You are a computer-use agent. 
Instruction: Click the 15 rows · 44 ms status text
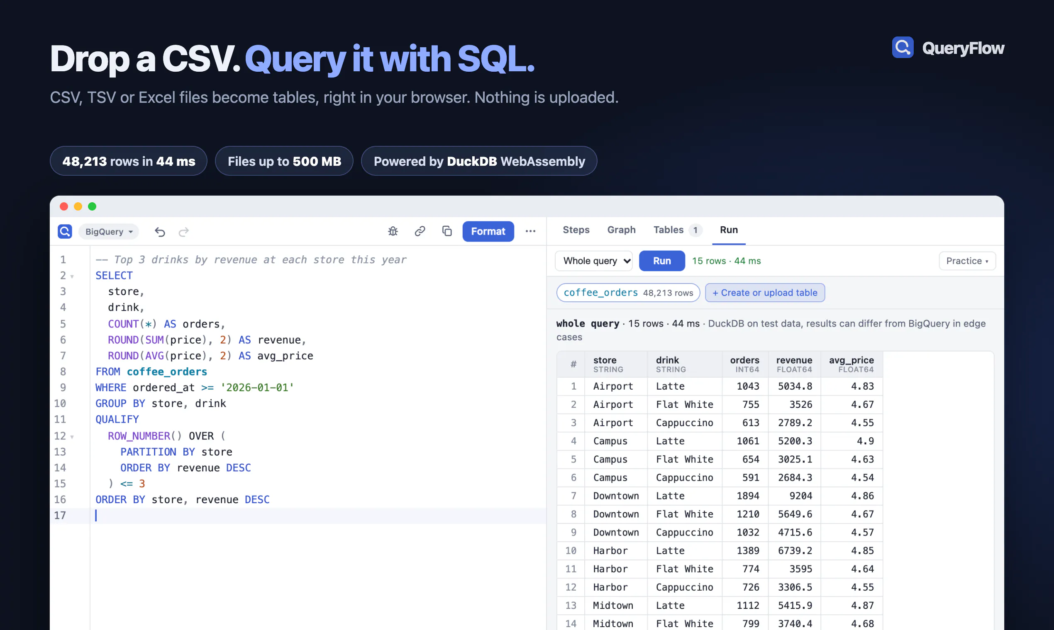[x=726, y=261]
